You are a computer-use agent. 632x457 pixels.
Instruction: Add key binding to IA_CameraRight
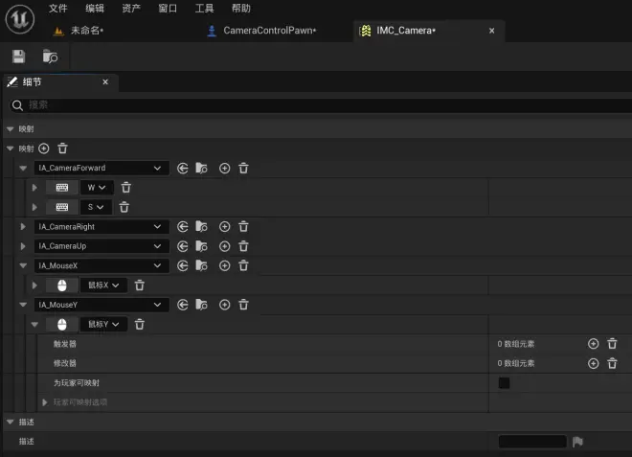224,227
